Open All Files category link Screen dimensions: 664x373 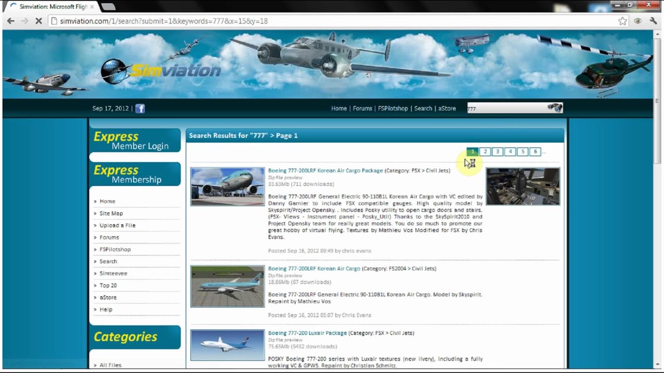(110, 365)
